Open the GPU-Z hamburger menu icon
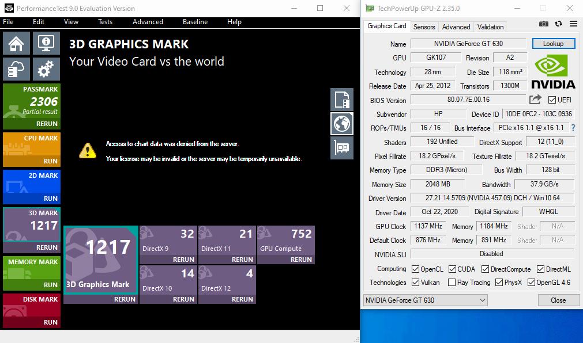This screenshot has width=583, height=343. 573,24
